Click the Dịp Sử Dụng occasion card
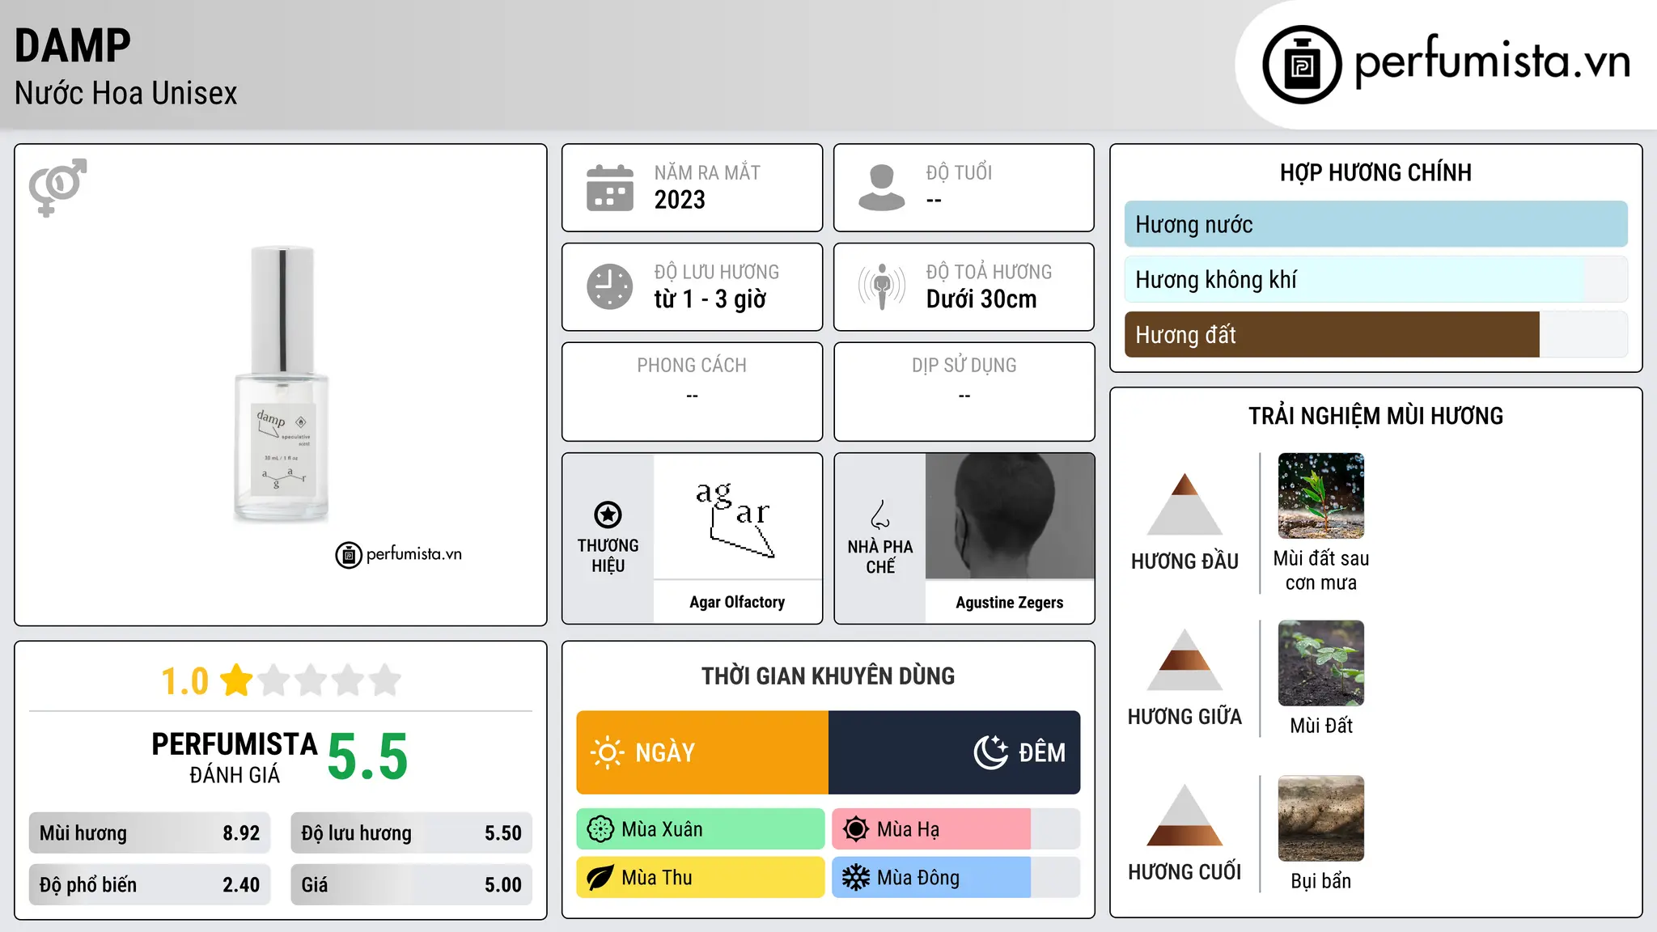Viewport: 1657px width, 932px height. coord(964,392)
